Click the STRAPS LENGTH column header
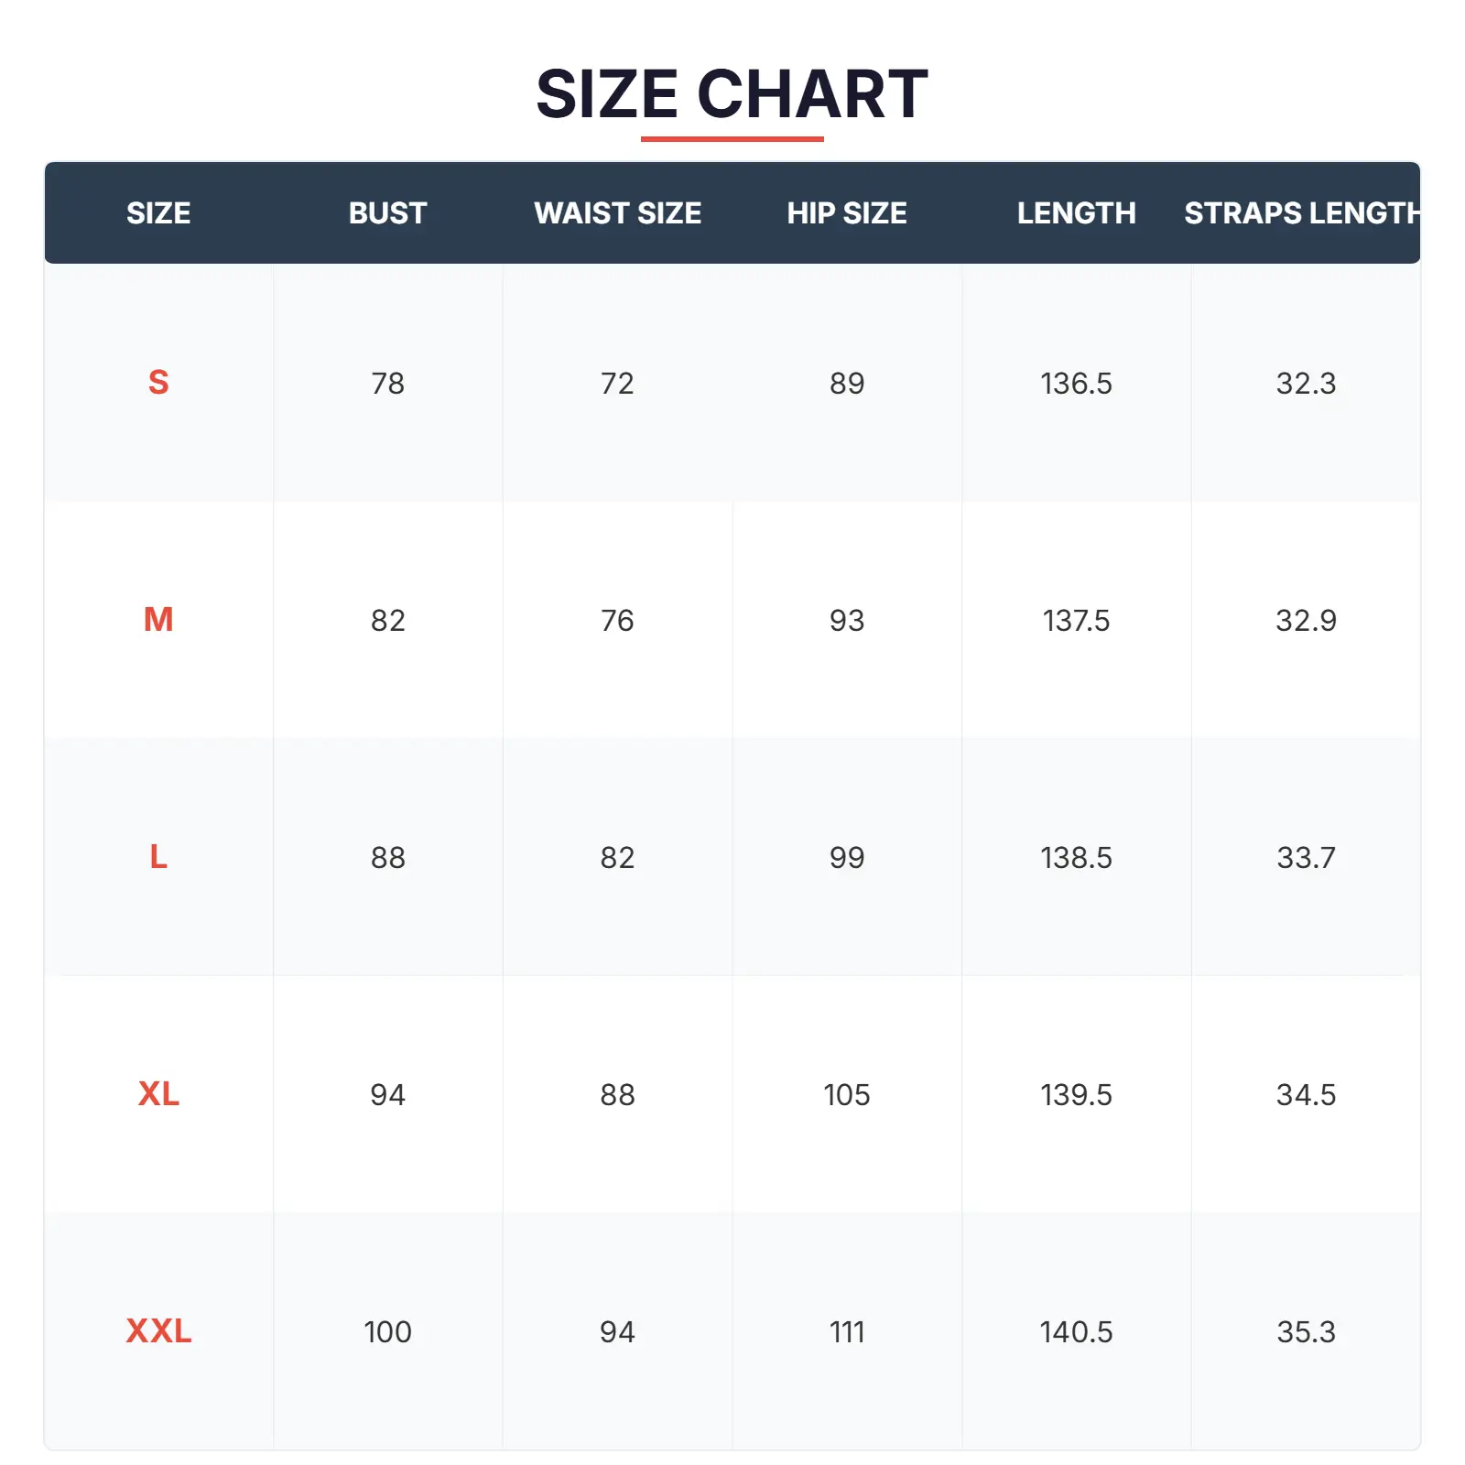The image size is (1465, 1465). click(x=1302, y=213)
